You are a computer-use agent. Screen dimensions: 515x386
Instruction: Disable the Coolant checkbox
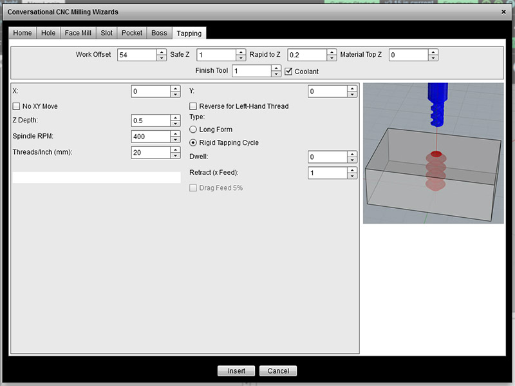(x=288, y=71)
